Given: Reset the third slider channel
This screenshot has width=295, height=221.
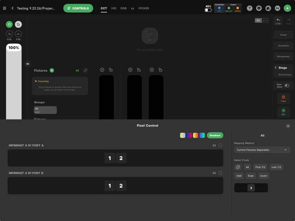Looking at the screenshot, I should coord(151,70).
